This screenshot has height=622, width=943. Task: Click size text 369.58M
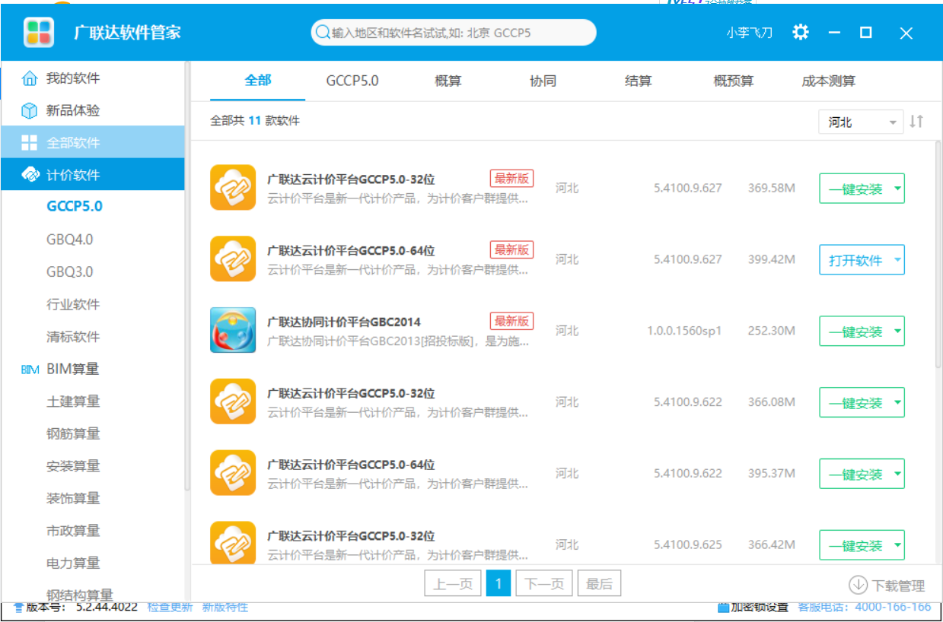coord(771,188)
